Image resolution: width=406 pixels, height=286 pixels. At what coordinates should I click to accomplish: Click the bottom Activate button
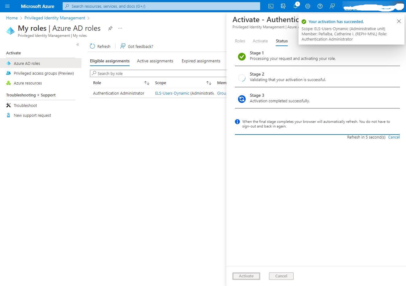pyautogui.click(x=246, y=276)
